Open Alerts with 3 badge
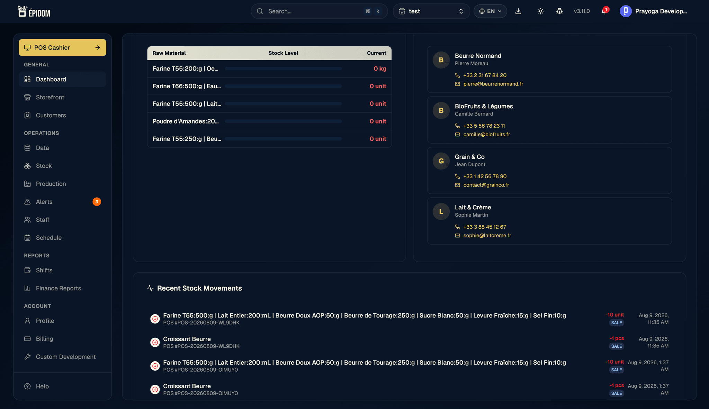This screenshot has height=409, width=709. click(62, 202)
